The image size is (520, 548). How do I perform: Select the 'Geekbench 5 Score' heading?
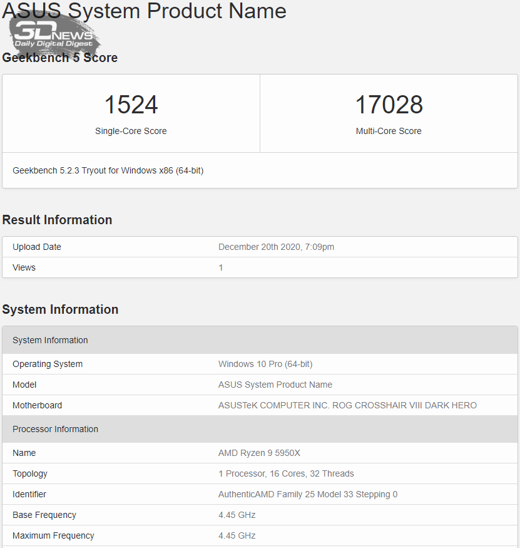point(59,58)
